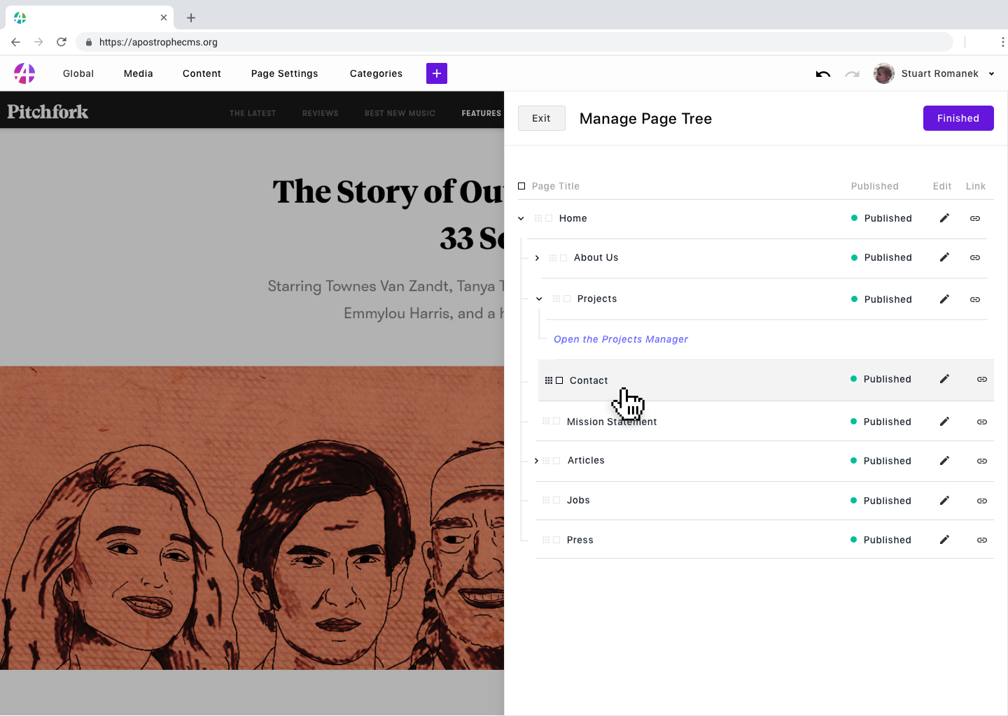Collapse the Projects tree item

coord(538,299)
